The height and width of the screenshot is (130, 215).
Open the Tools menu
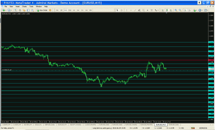pos(31,6)
